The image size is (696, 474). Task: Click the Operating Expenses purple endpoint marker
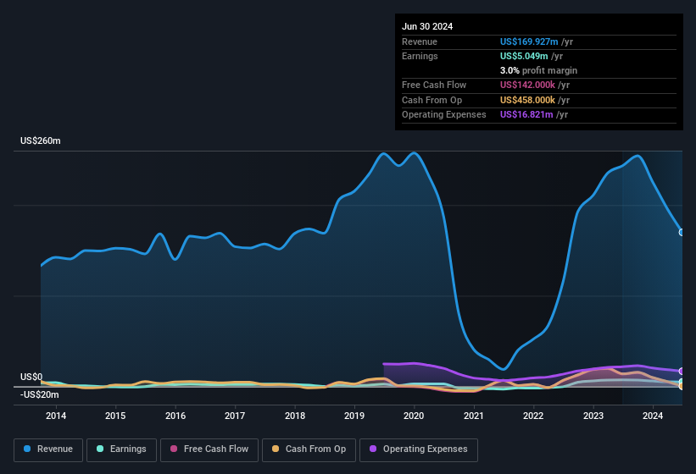click(682, 372)
